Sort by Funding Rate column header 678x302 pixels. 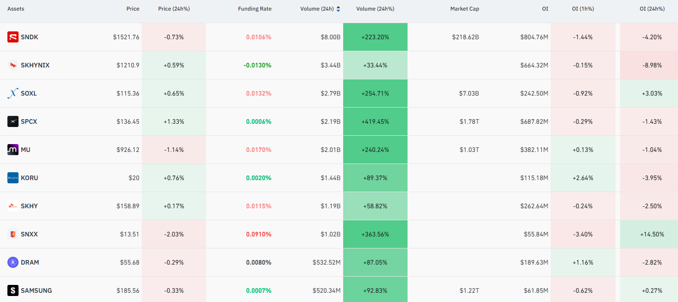[x=255, y=9]
